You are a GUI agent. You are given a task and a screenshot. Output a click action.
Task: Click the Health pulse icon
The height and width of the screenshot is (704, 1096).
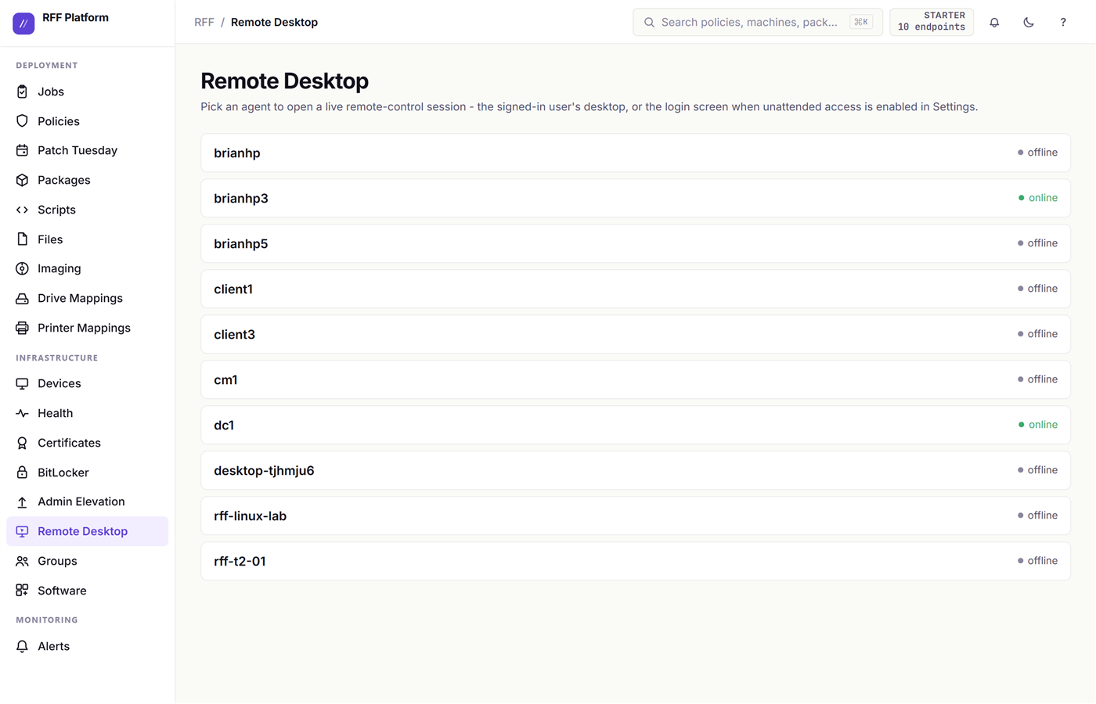coord(22,413)
